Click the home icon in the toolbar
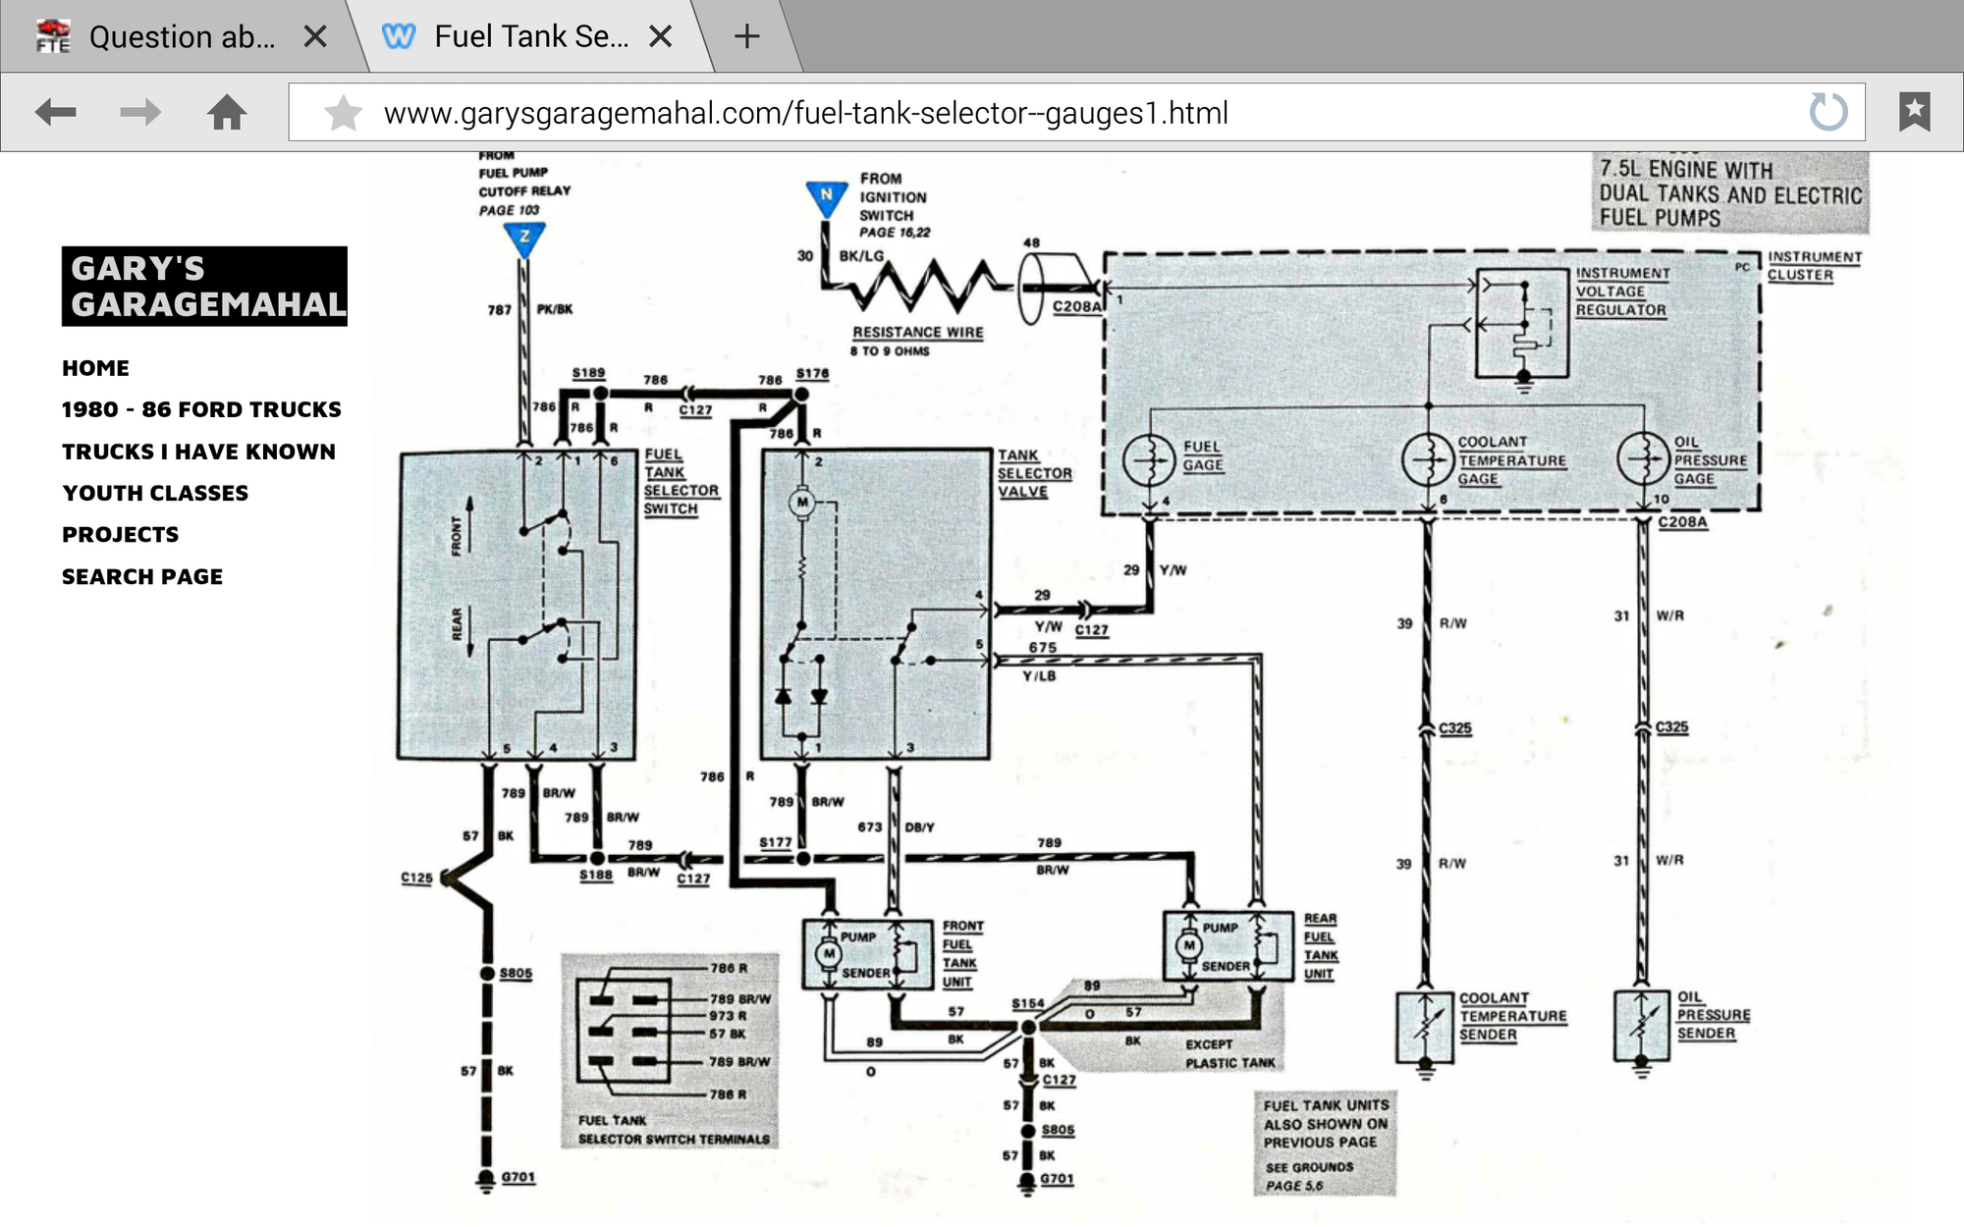 [x=228, y=111]
